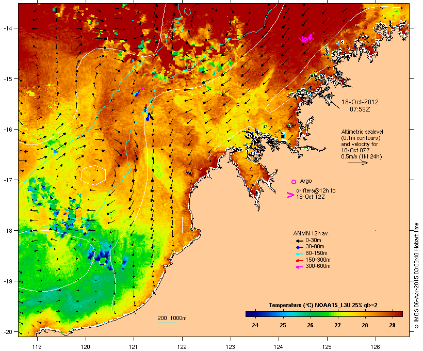Click the latitude axis label -20
The height and width of the screenshot is (351, 423).
[7, 332]
